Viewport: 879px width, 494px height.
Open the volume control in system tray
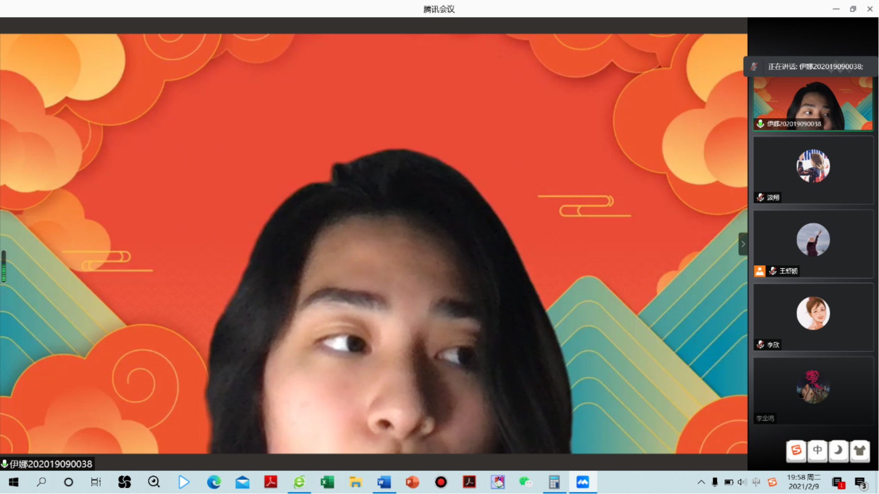tap(742, 482)
